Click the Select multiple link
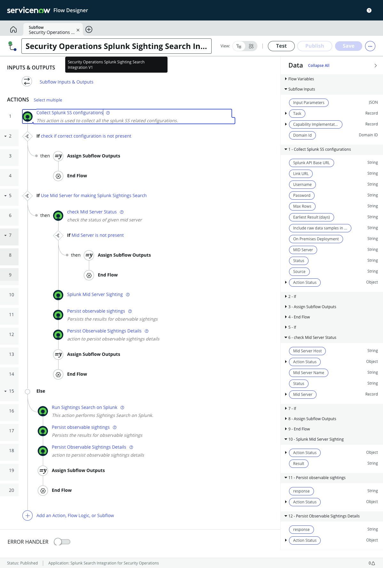The height and width of the screenshot is (568, 383). coord(48,100)
